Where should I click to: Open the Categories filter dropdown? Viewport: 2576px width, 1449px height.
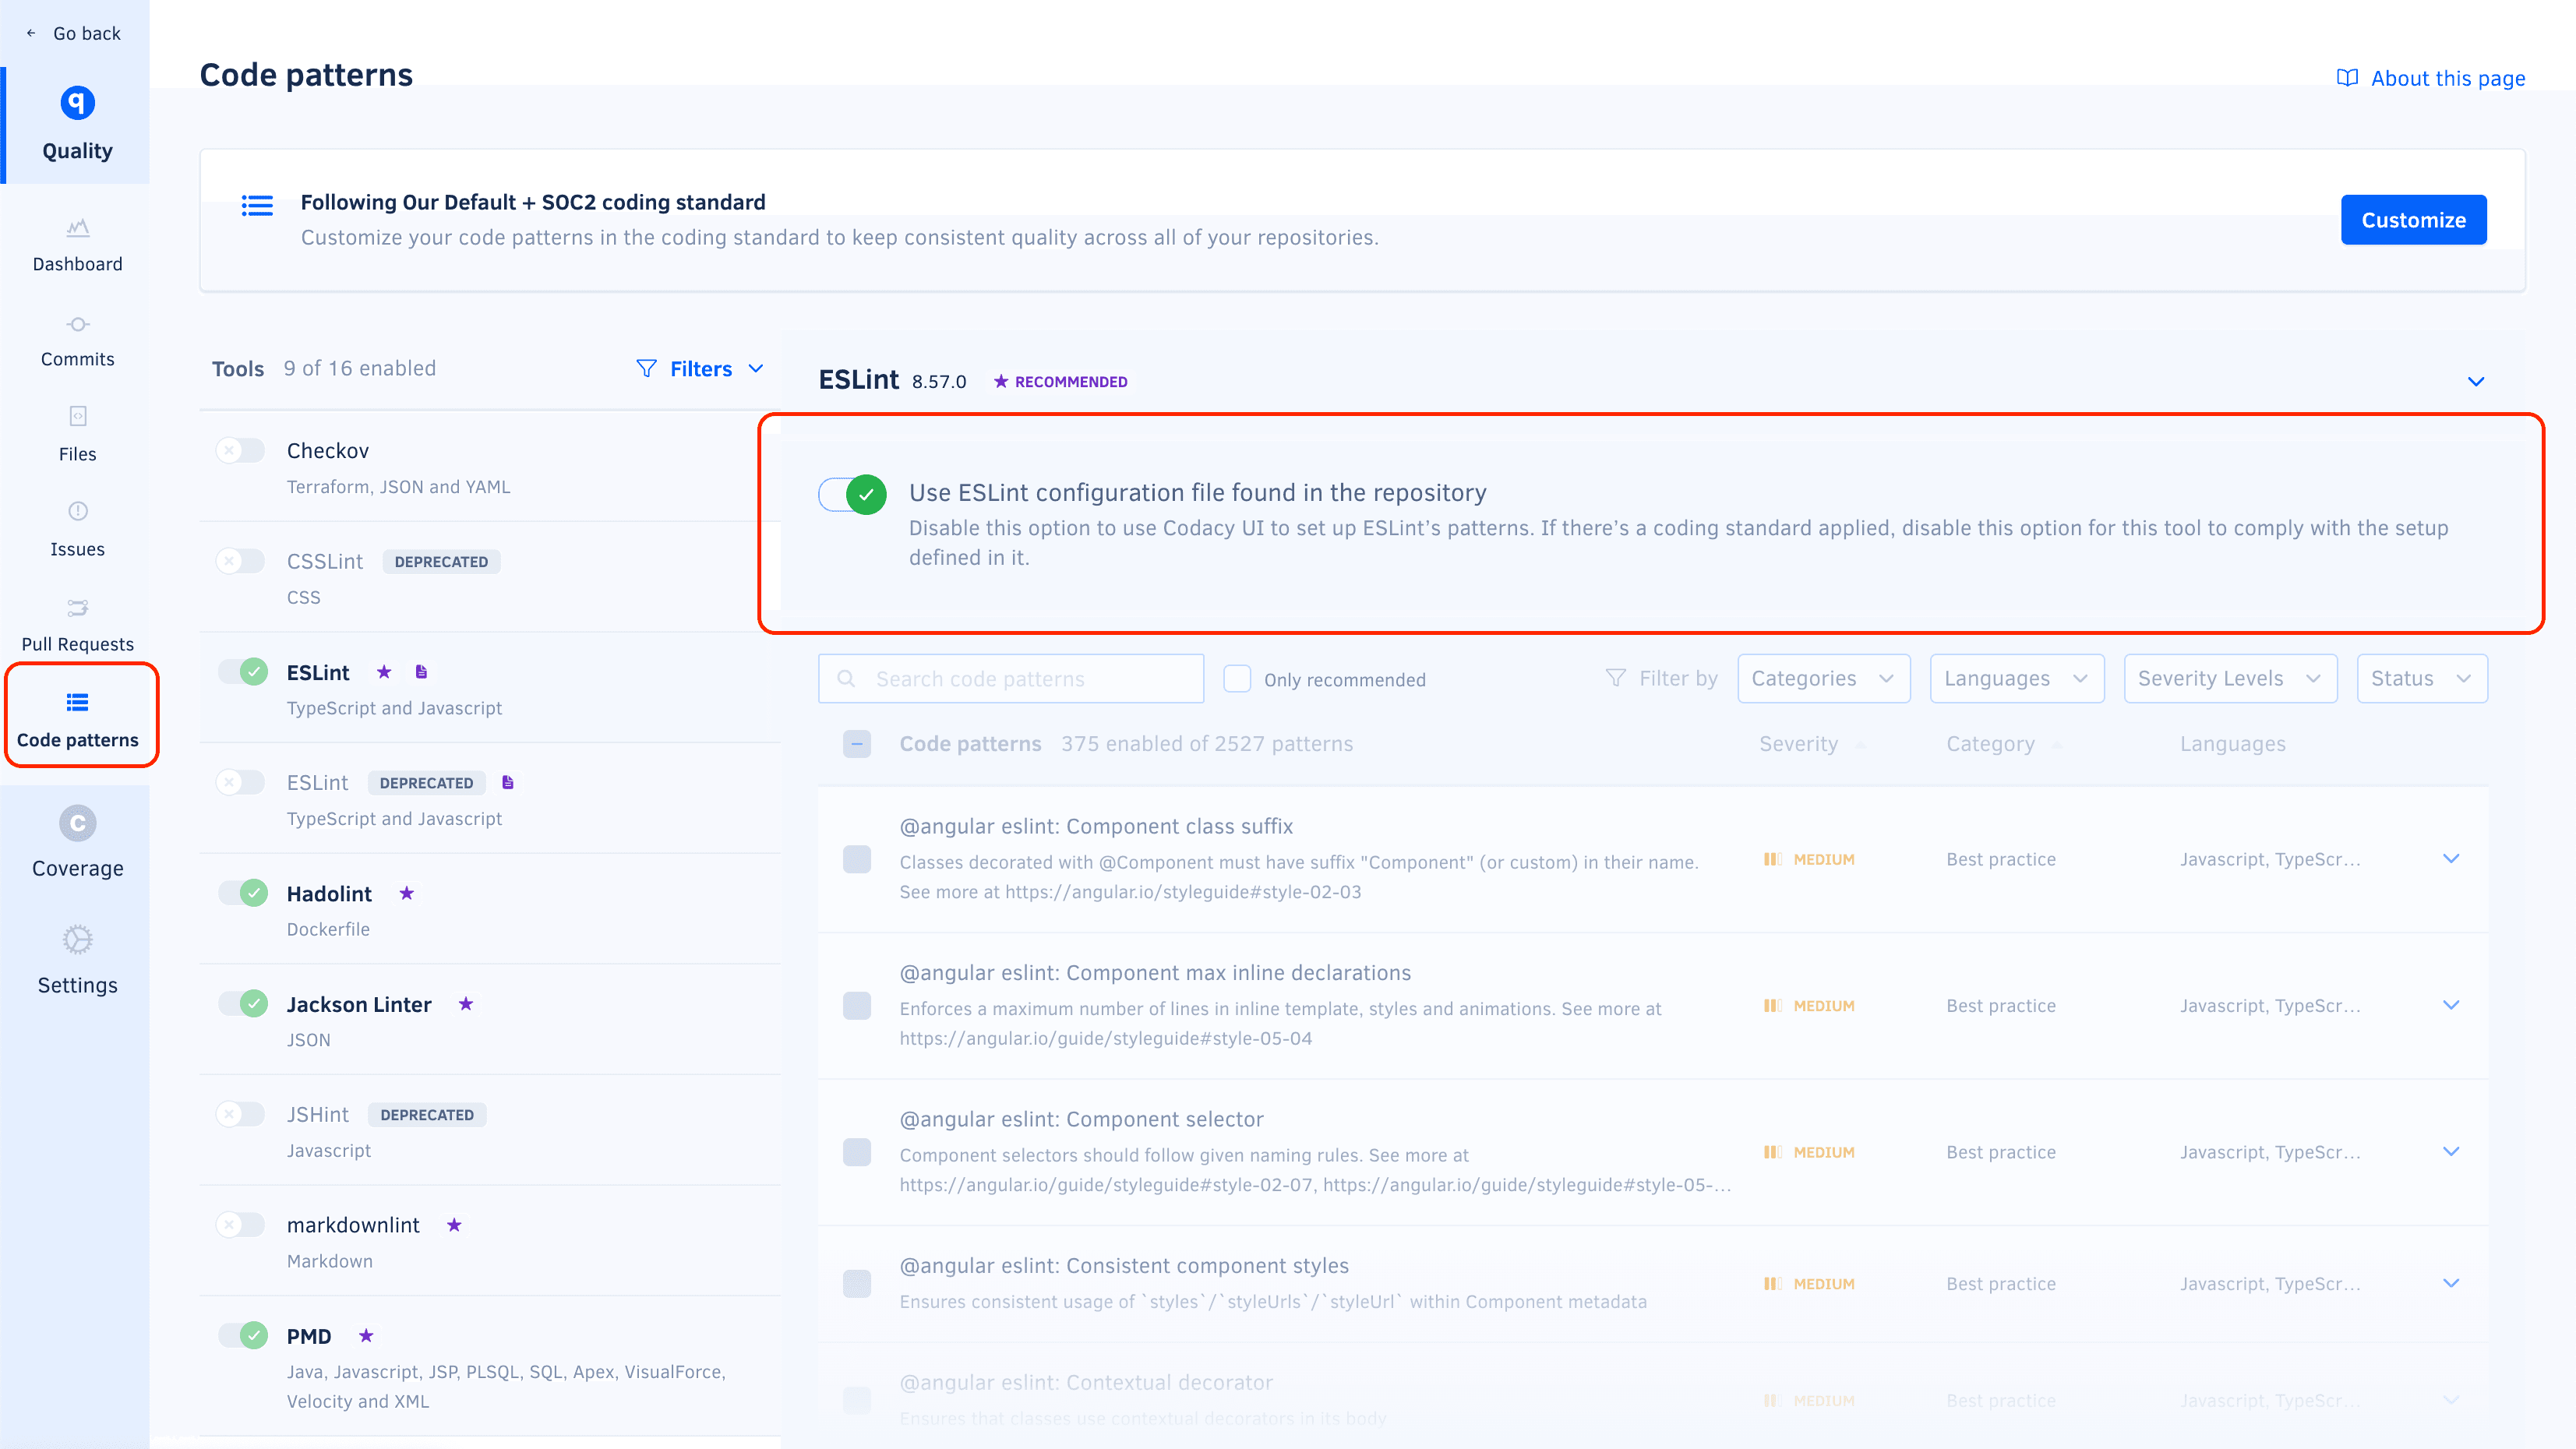click(x=1823, y=678)
